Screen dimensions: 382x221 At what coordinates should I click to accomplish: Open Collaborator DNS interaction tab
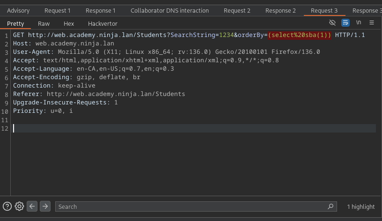[169, 11]
